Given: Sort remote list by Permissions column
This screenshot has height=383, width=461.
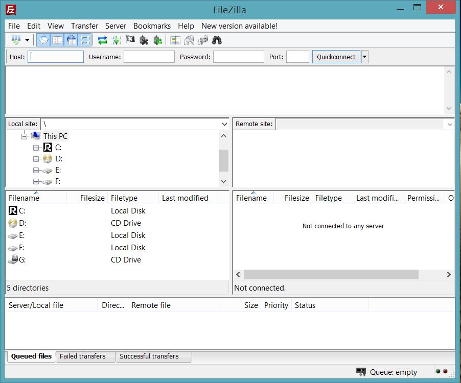Looking at the screenshot, I should [424, 198].
